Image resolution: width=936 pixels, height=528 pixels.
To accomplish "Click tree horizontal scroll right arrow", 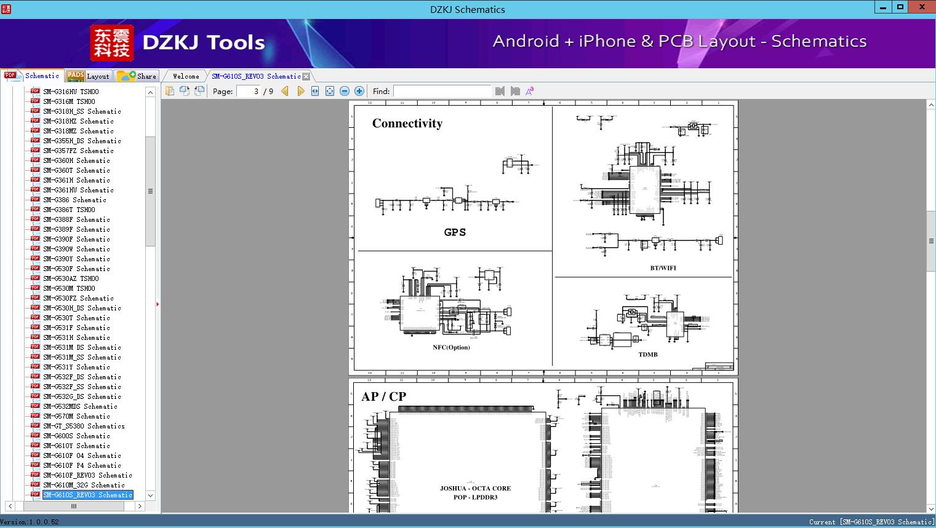I will click(140, 506).
